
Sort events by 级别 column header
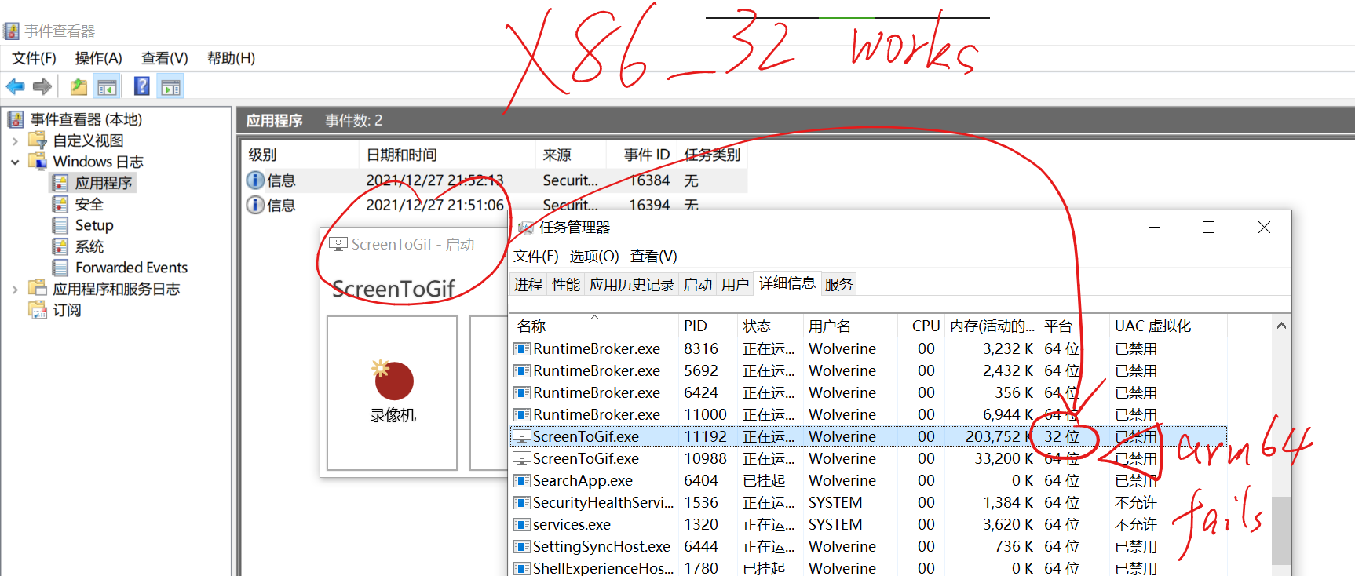pos(301,155)
